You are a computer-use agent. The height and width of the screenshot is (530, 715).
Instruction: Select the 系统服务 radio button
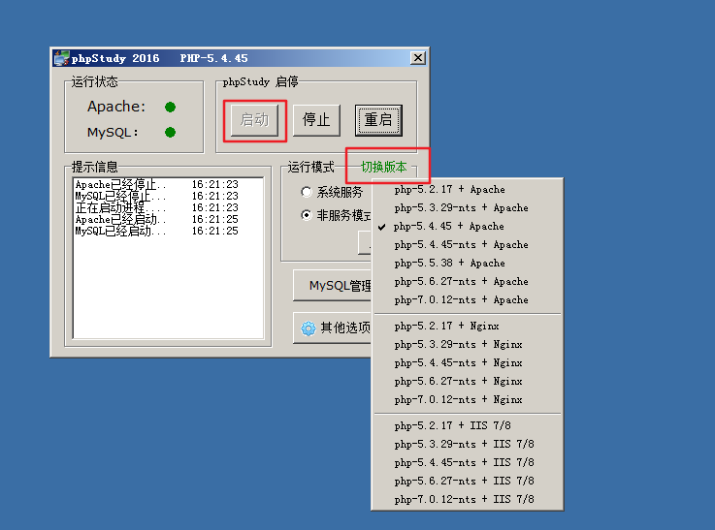point(307,192)
